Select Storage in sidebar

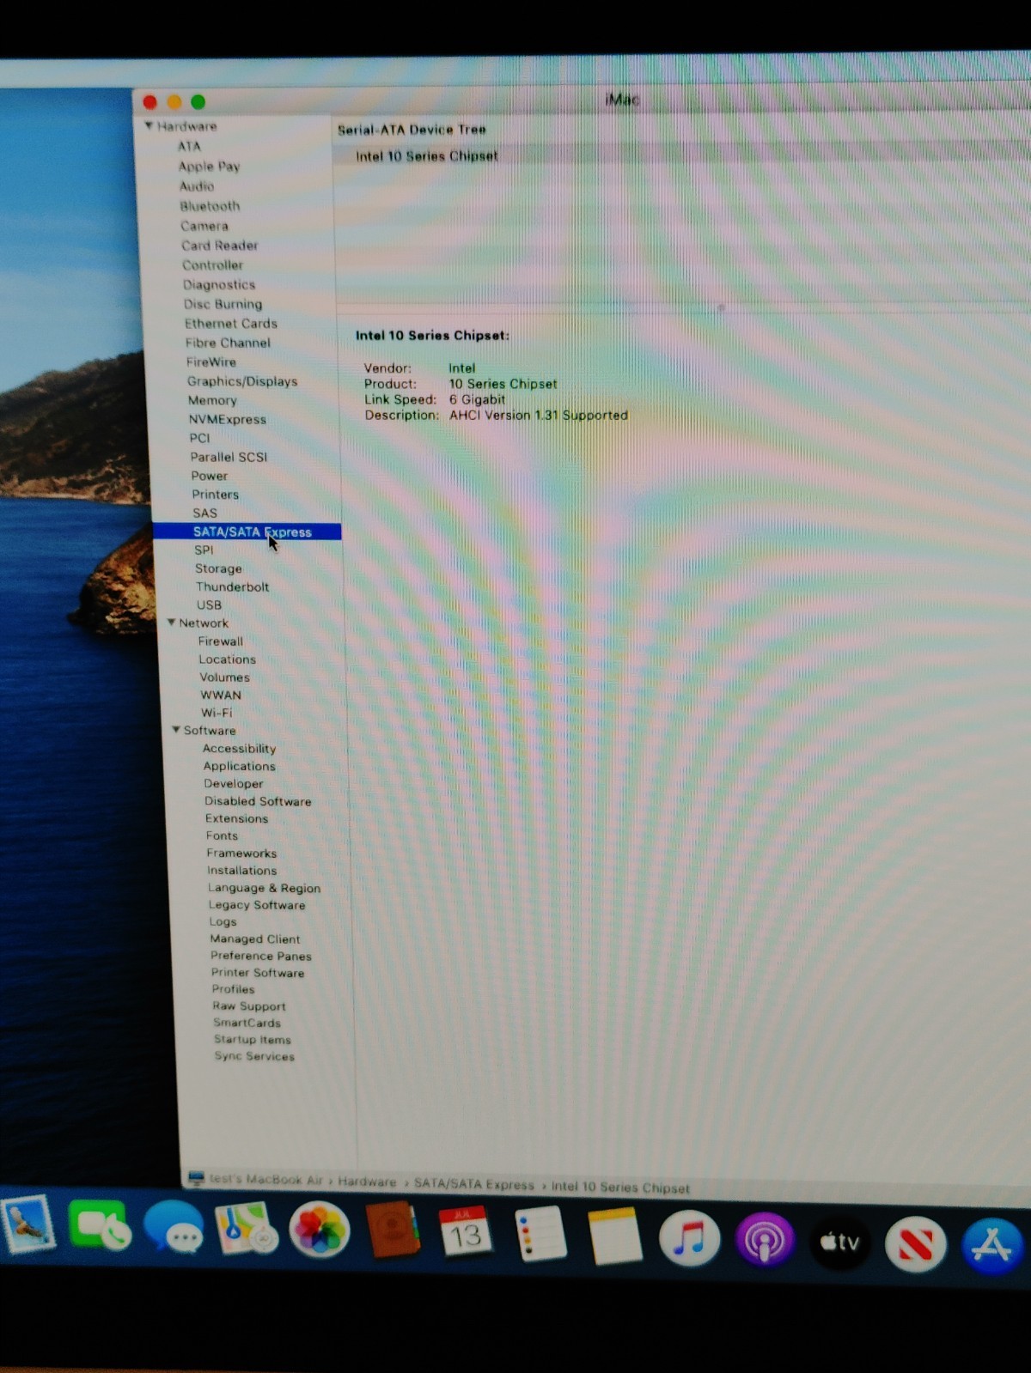click(218, 568)
